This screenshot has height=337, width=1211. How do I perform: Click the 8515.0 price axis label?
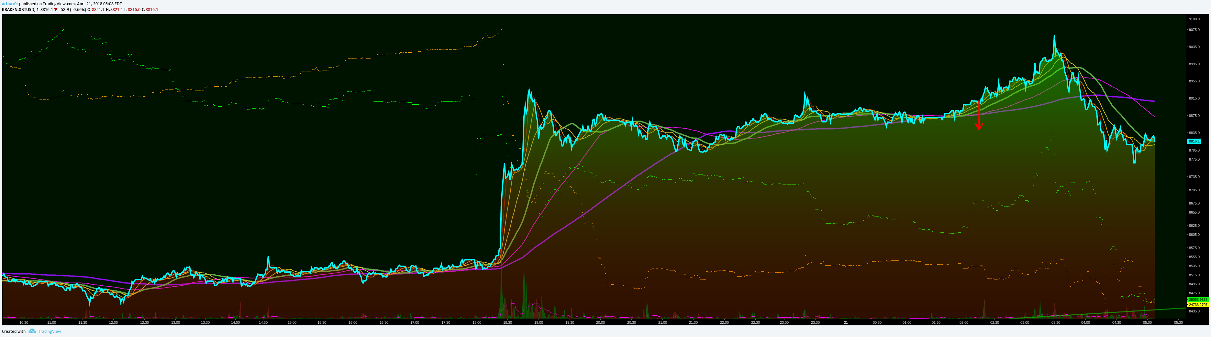[1194, 275]
